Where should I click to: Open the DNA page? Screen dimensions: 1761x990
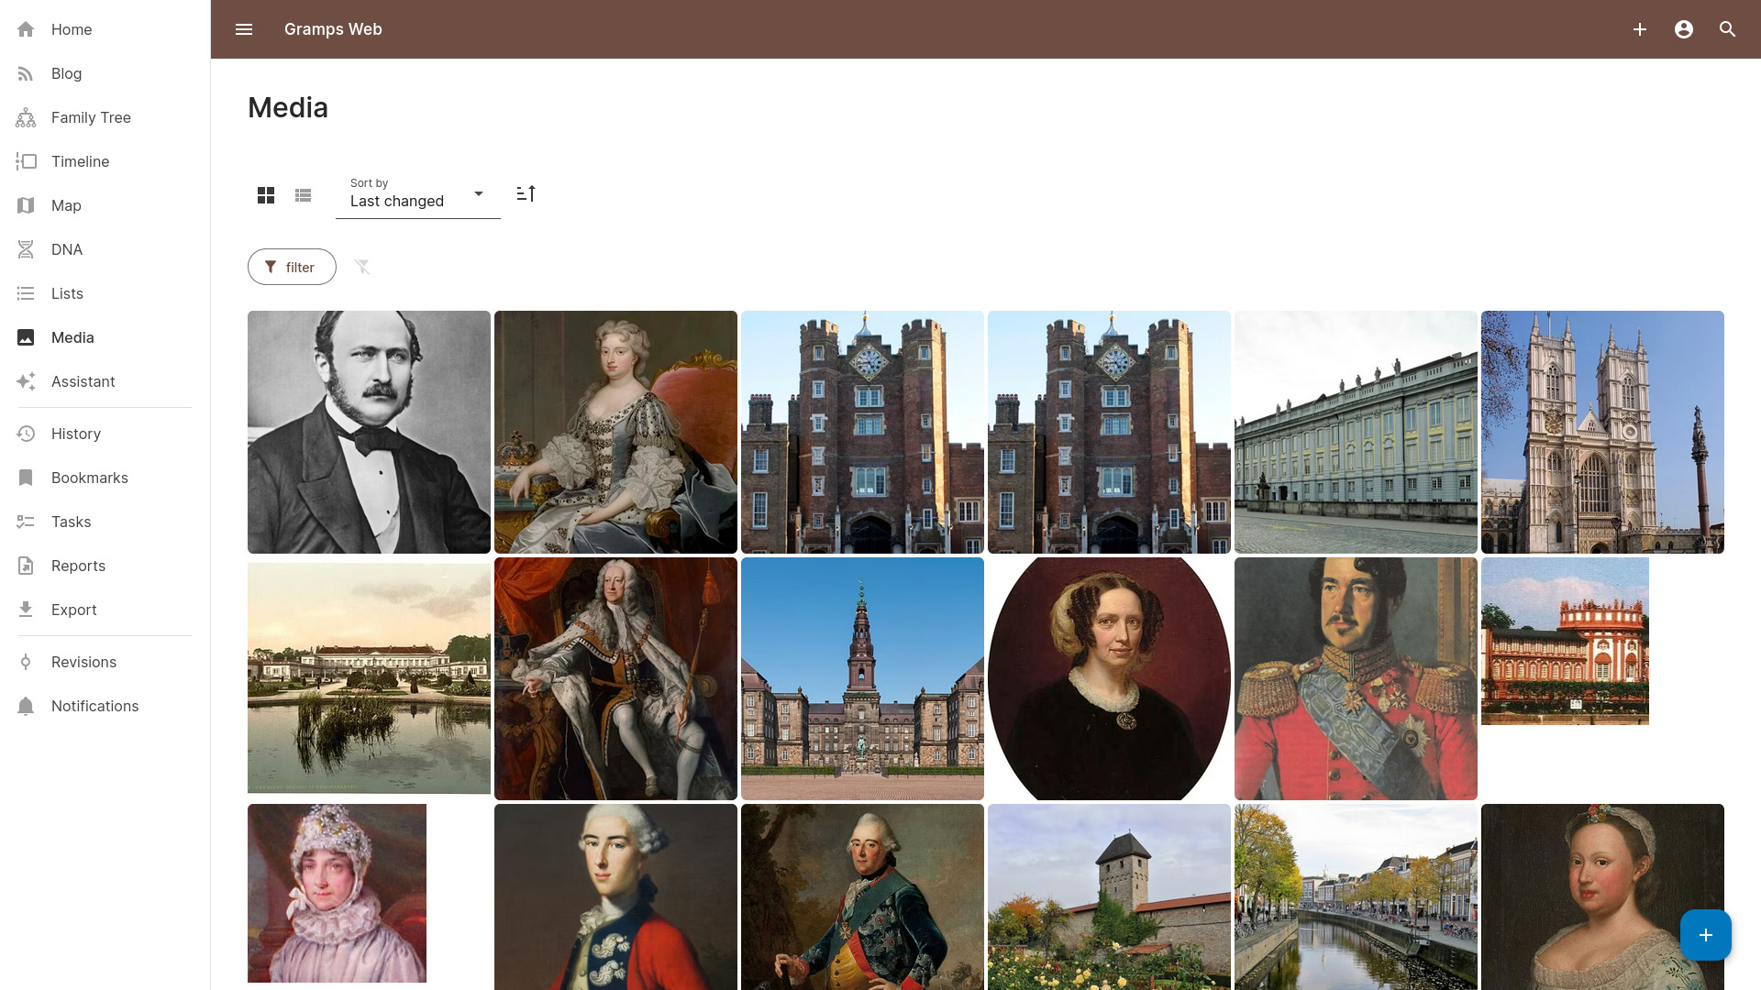coord(67,249)
